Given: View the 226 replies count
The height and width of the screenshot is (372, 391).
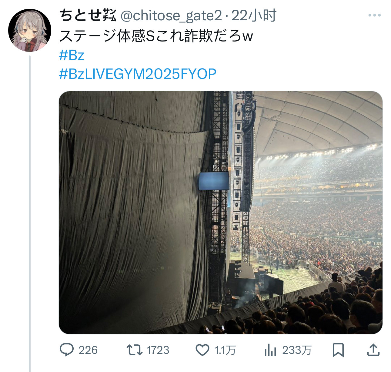Looking at the screenshot, I should click(x=88, y=350).
